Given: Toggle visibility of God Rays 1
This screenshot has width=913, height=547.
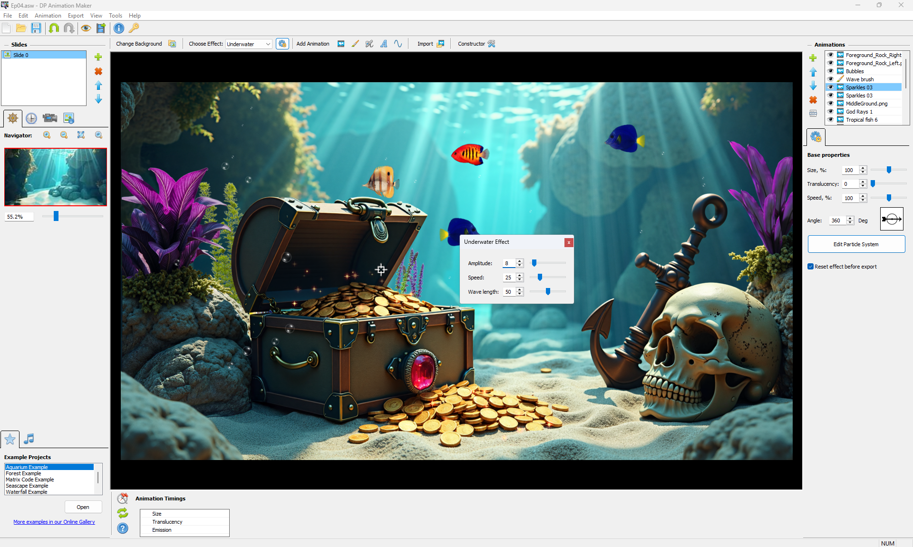Looking at the screenshot, I should [x=830, y=112].
